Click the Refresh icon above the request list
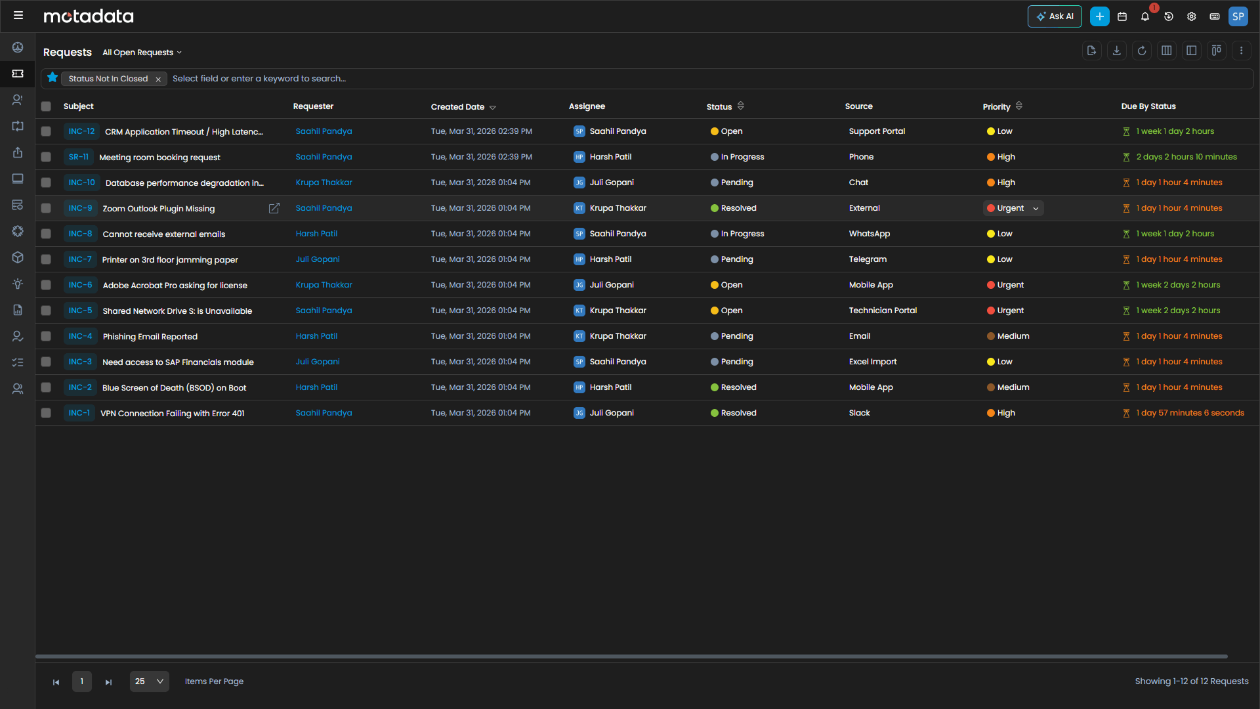This screenshot has width=1260, height=709. click(x=1142, y=51)
